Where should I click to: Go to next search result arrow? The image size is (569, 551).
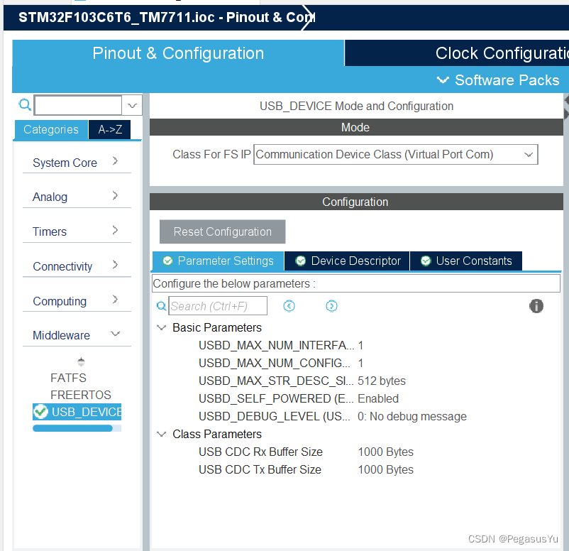(x=331, y=306)
